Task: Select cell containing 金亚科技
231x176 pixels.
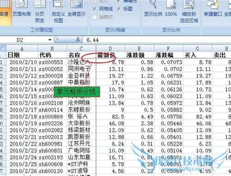Action: [x=81, y=76]
